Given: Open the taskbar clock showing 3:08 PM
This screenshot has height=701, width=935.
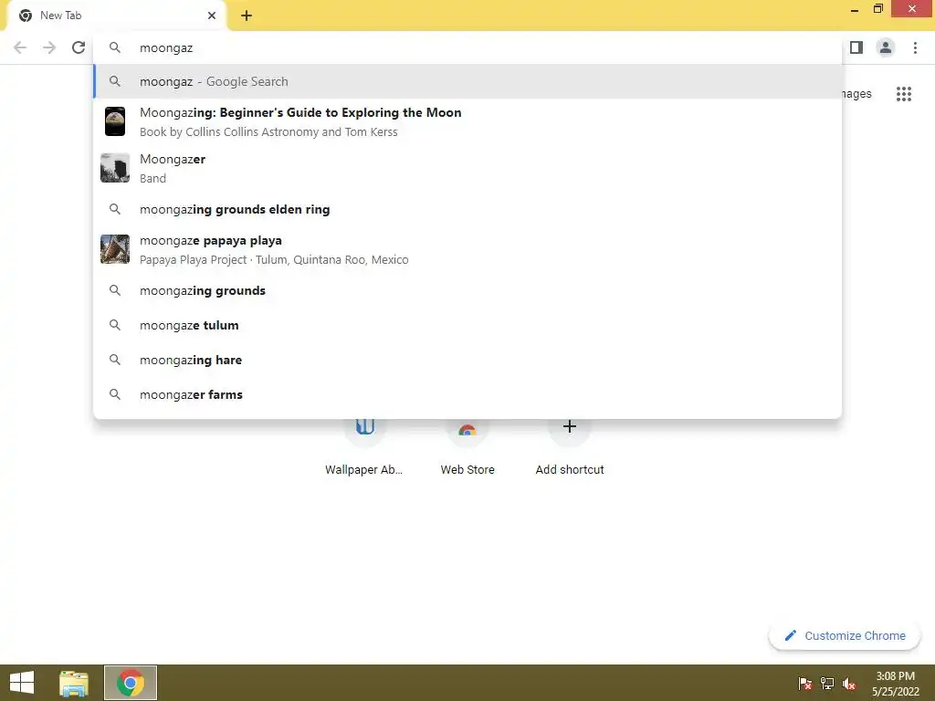Looking at the screenshot, I should [x=896, y=684].
